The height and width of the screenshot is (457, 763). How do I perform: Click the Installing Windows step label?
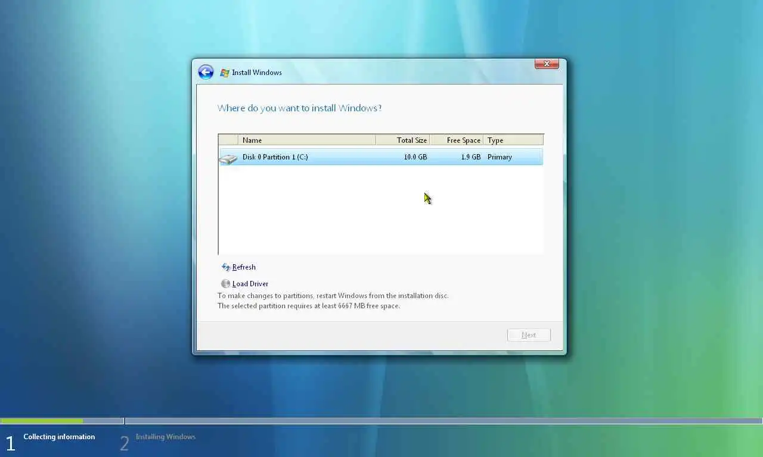(166, 437)
